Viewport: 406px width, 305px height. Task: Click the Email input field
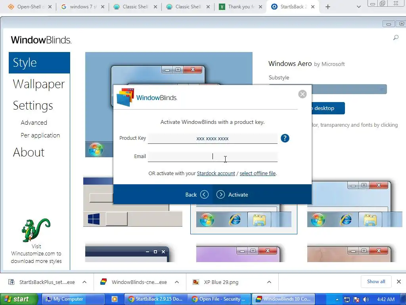point(213,156)
